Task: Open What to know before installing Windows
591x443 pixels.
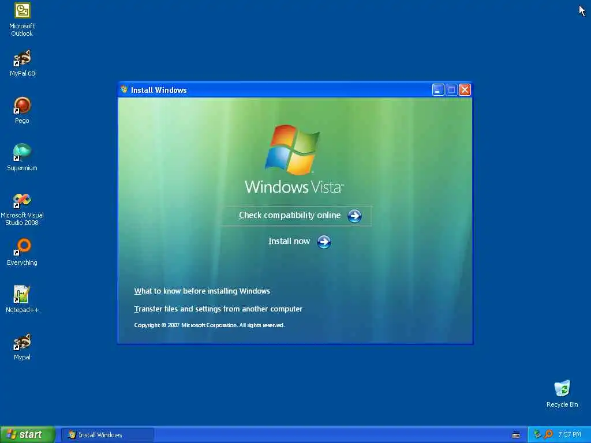Action: point(202,291)
